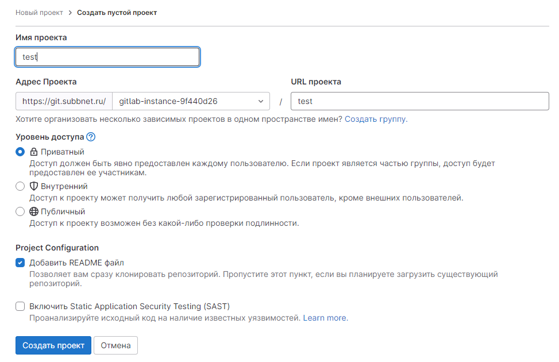Uncheck the Добавить README файл checkbox
The image size is (559, 362).
point(20,263)
